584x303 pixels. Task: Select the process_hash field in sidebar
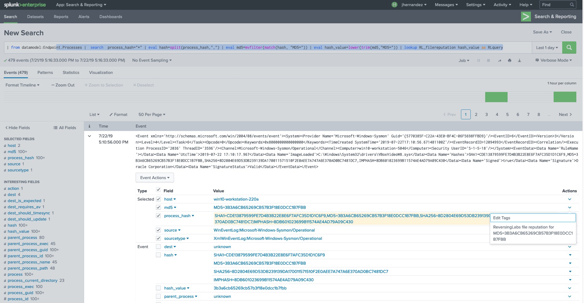(21, 158)
